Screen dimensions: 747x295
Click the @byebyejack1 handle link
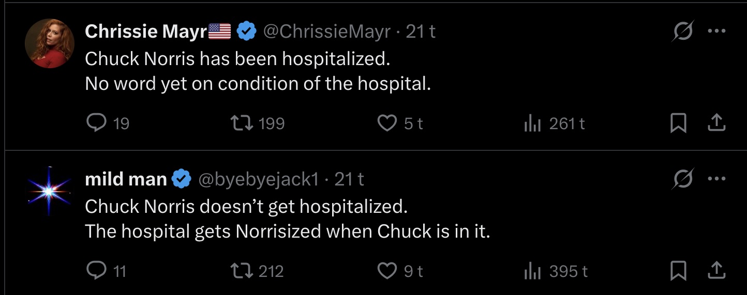pos(259,179)
